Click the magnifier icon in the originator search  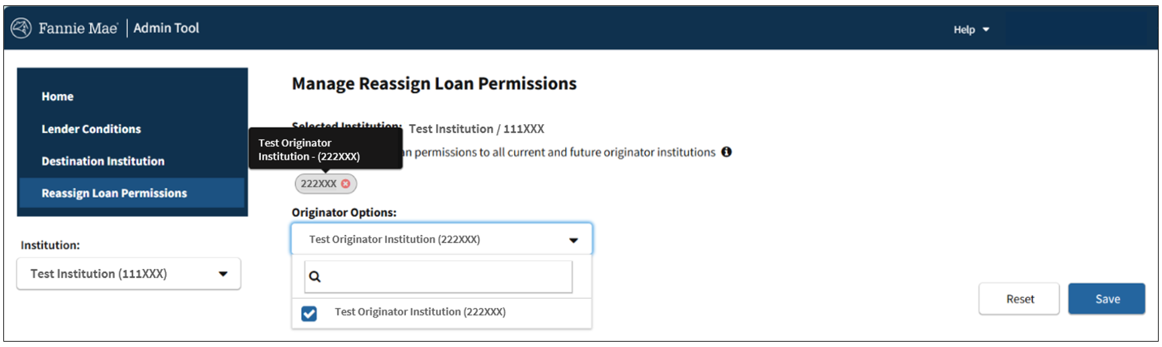click(x=315, y=277)
